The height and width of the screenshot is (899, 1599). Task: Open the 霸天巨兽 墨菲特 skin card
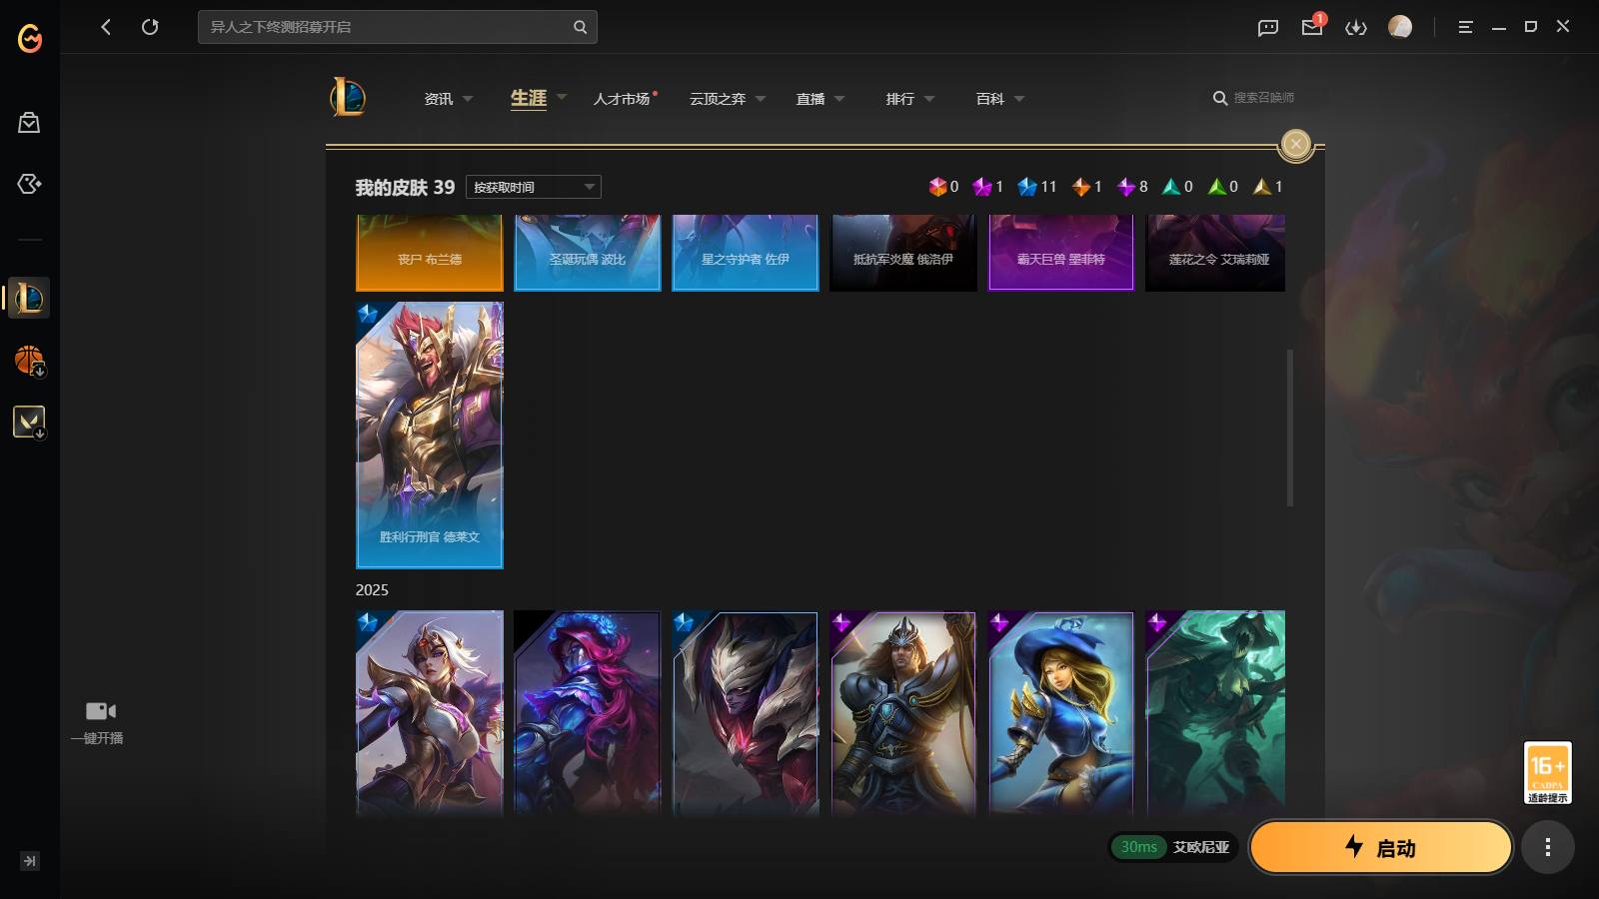click(1061, 253)
